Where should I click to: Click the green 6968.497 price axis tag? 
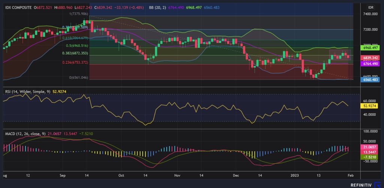[x=370, y=47]
